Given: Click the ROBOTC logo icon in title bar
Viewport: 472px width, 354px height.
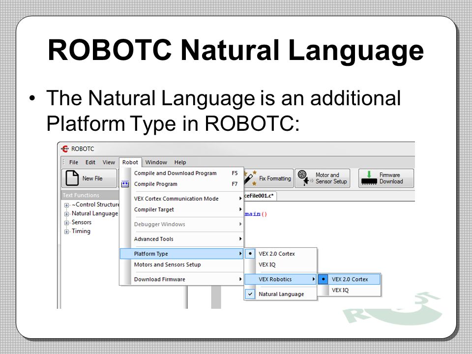Looking at the screenshot, I should point(64,148).
